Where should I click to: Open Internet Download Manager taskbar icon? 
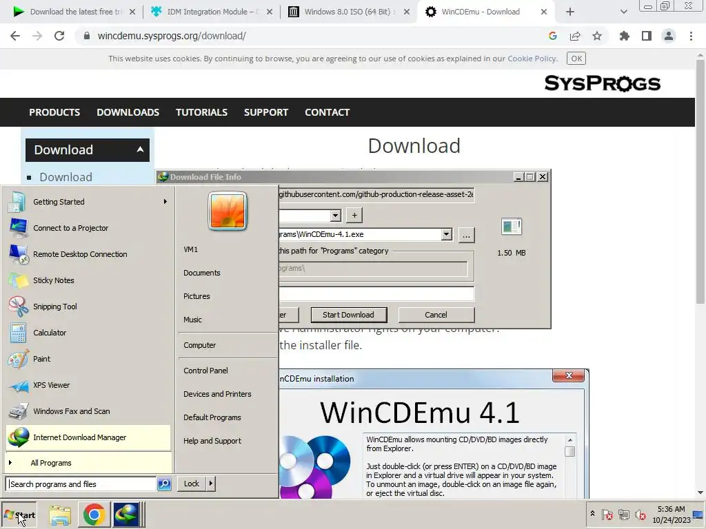click(127, 515)
